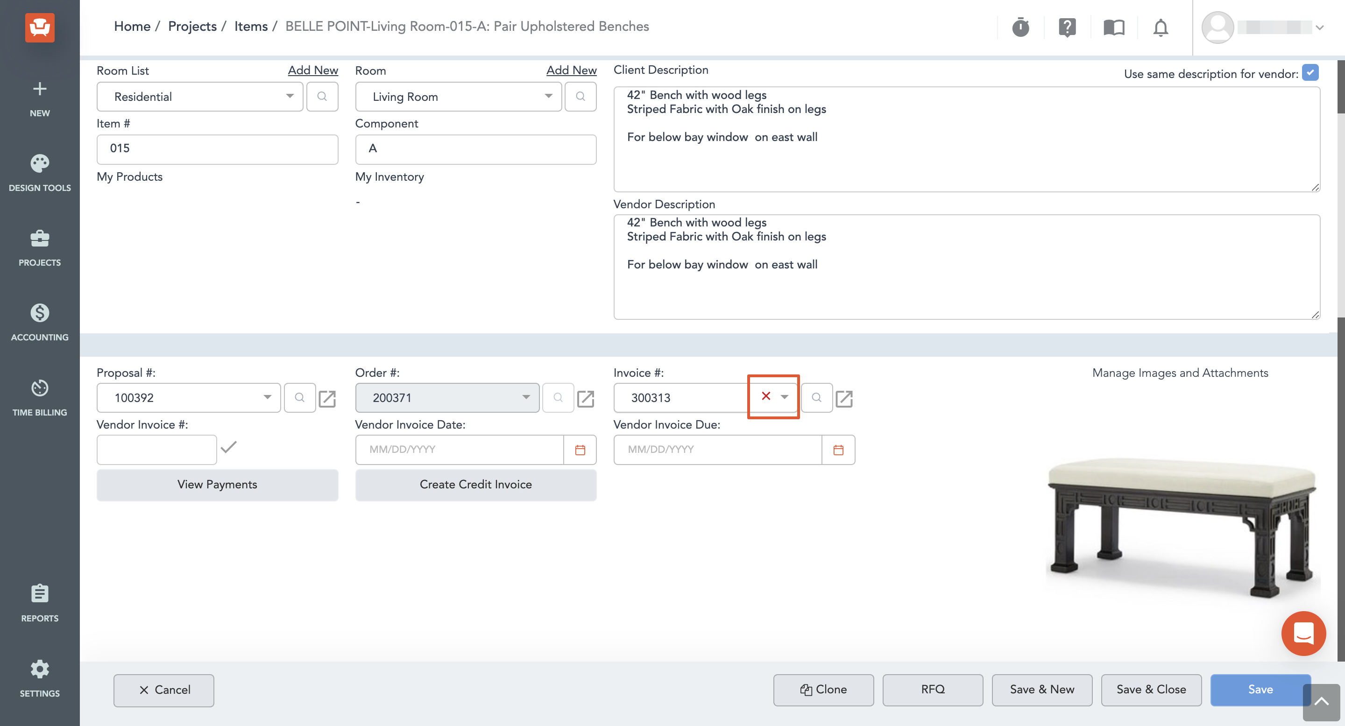Click checkmark beside Vendor Invoice # field
The height and width of the screenshot is (726, 1345).
click(229, 447)
